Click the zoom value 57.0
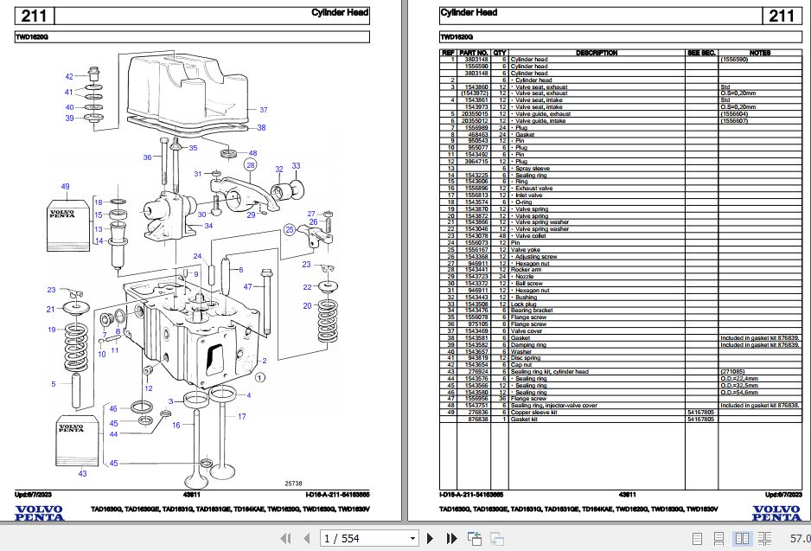Viewport: 811px width, 551px height. coord(800,539)
